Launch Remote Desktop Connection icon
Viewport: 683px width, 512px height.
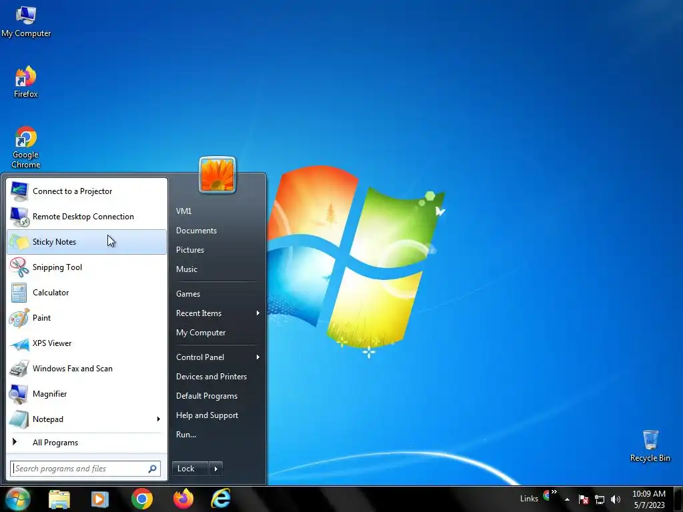pyautogui.click(x=19, y=217)
